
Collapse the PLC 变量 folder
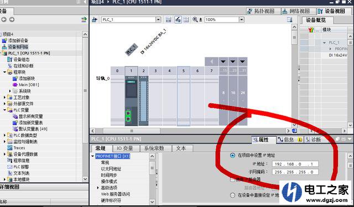pos(5,110)
